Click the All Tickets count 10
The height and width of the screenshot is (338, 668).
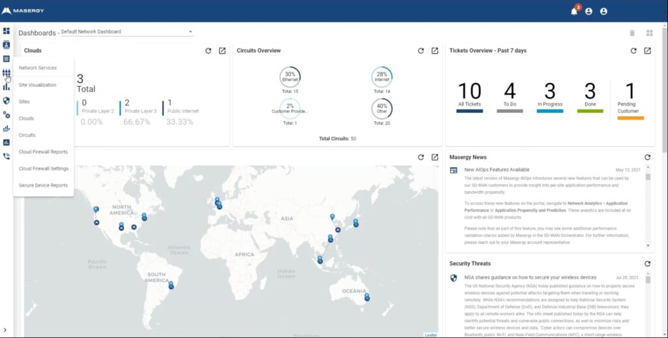(470, 91)
